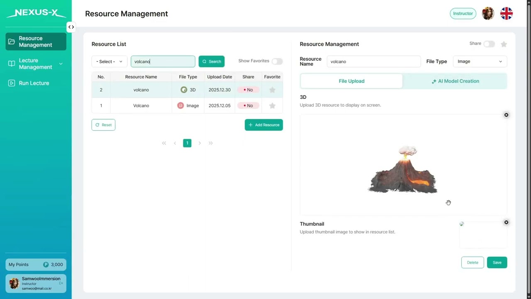Select the volcano 3D resource row name
531x299 pixels.
[141, 90]
